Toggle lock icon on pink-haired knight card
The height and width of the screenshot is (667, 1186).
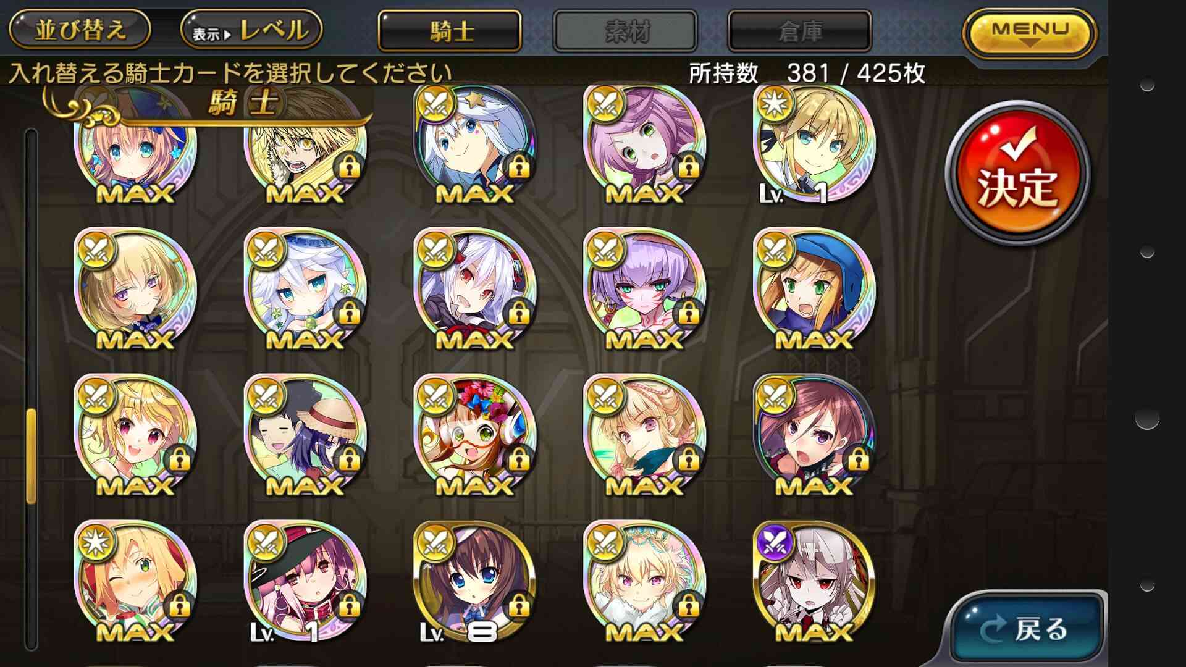(x=688, y=166)
